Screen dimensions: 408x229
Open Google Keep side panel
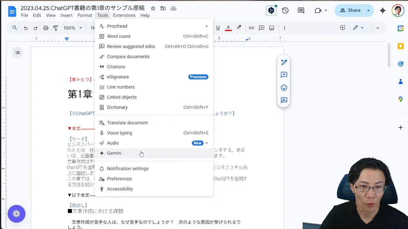point(401,46)
